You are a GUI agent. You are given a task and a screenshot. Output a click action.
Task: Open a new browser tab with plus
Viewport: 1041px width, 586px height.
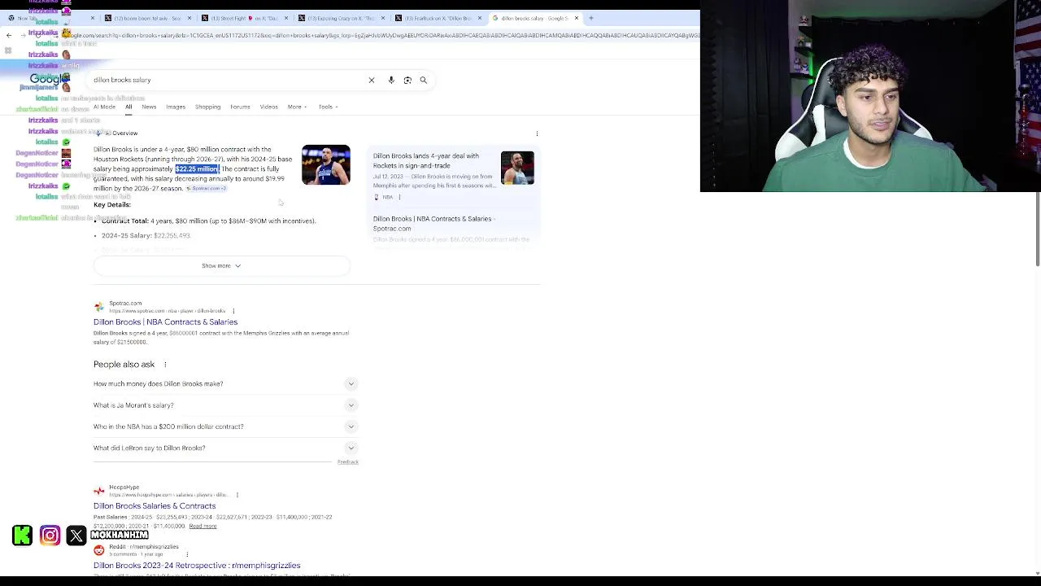point(591,18)
